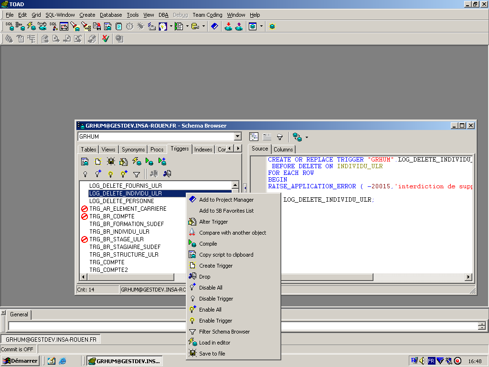
Task: Open the DBA menu
Action: [163, 15]
